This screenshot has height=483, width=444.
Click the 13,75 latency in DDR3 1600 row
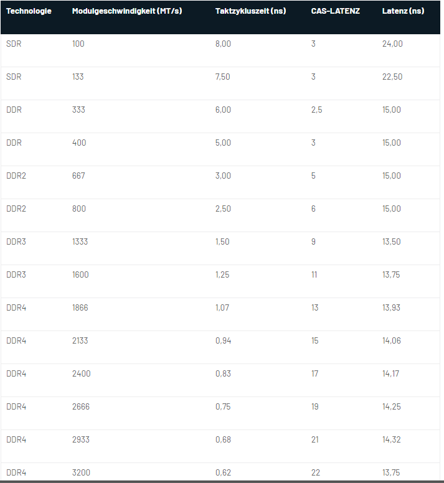click(x=391, y=274)
